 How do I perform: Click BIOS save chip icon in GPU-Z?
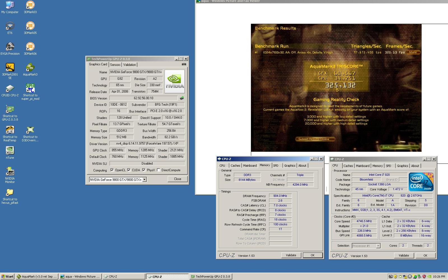(x=182, y=98)
